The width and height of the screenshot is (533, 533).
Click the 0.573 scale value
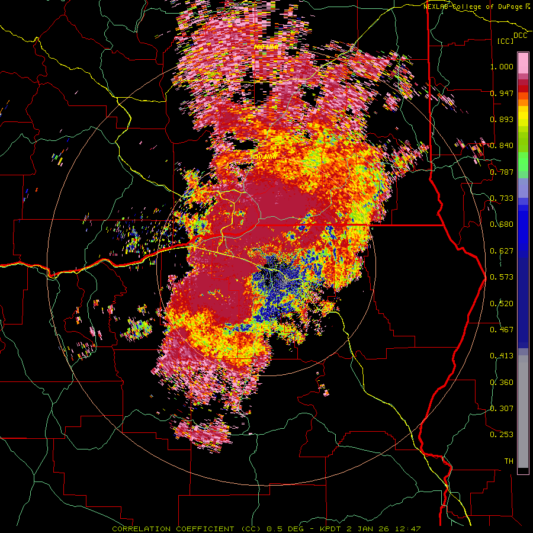(502, 277)
